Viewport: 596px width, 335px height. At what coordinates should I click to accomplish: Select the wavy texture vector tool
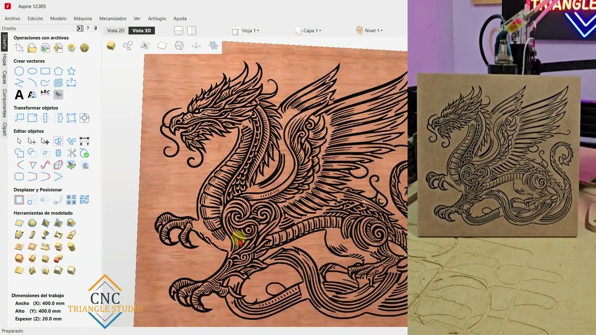[x=58, y=83]
